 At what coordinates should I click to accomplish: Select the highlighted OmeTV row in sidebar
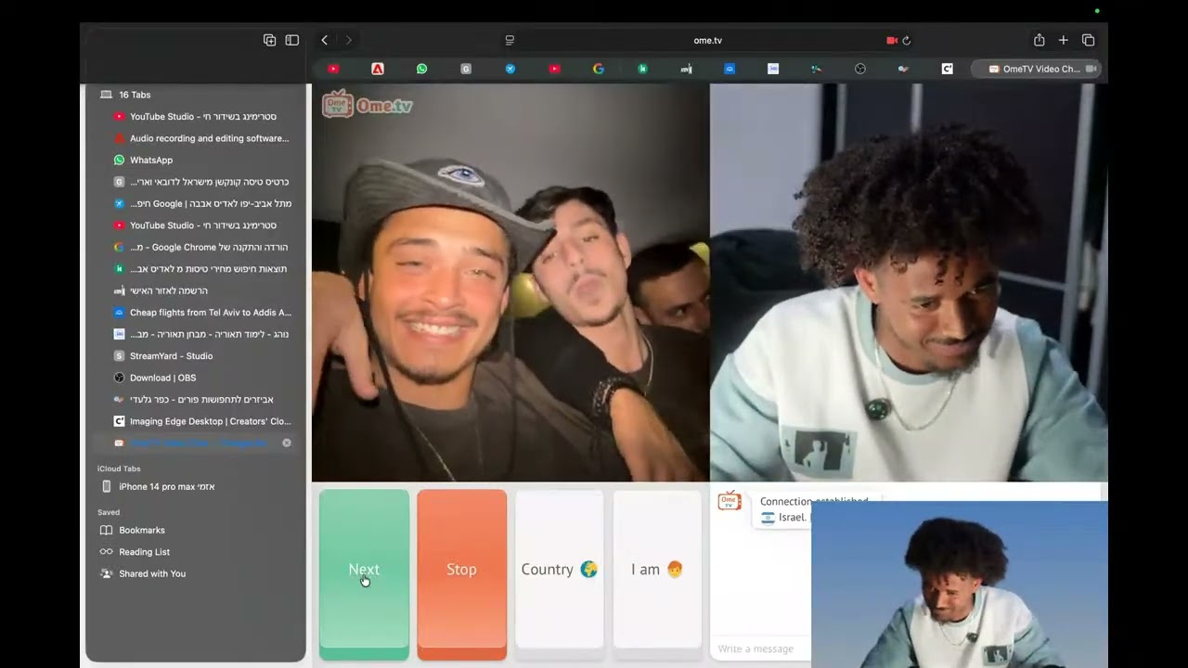(x=196, y=443)
